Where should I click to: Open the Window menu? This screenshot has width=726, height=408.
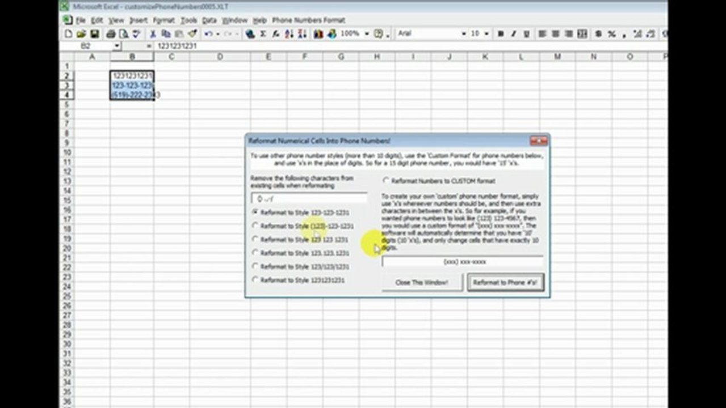point(234,20)
